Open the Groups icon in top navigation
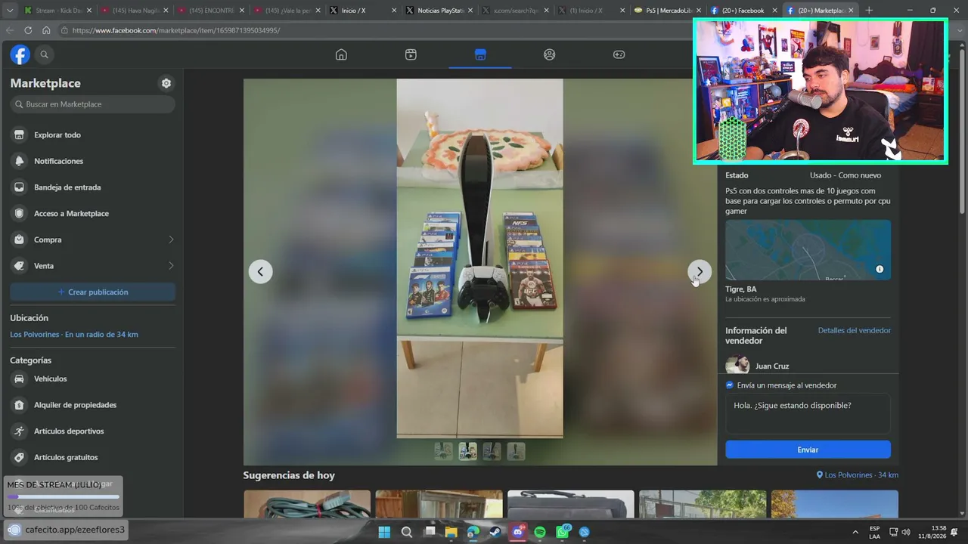Image resolution: width=968 pixels, height=544 pixels. [x=550, y=54]
